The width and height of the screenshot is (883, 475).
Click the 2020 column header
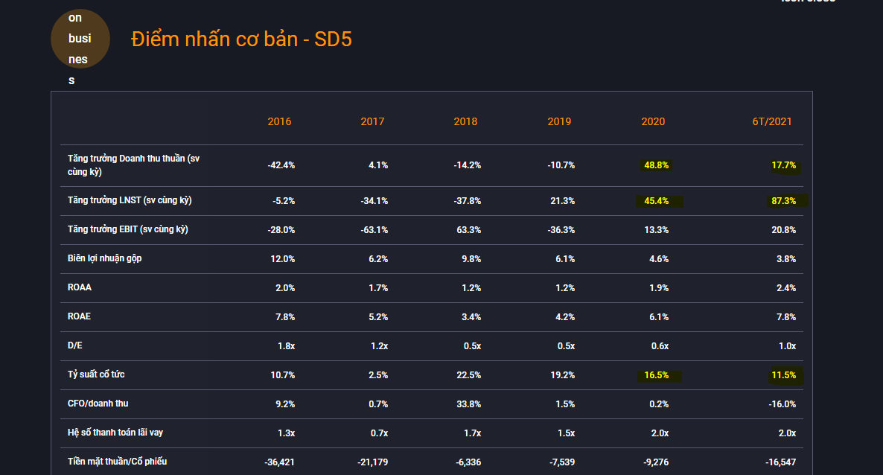pyautogui.click(x=653, y=121)
